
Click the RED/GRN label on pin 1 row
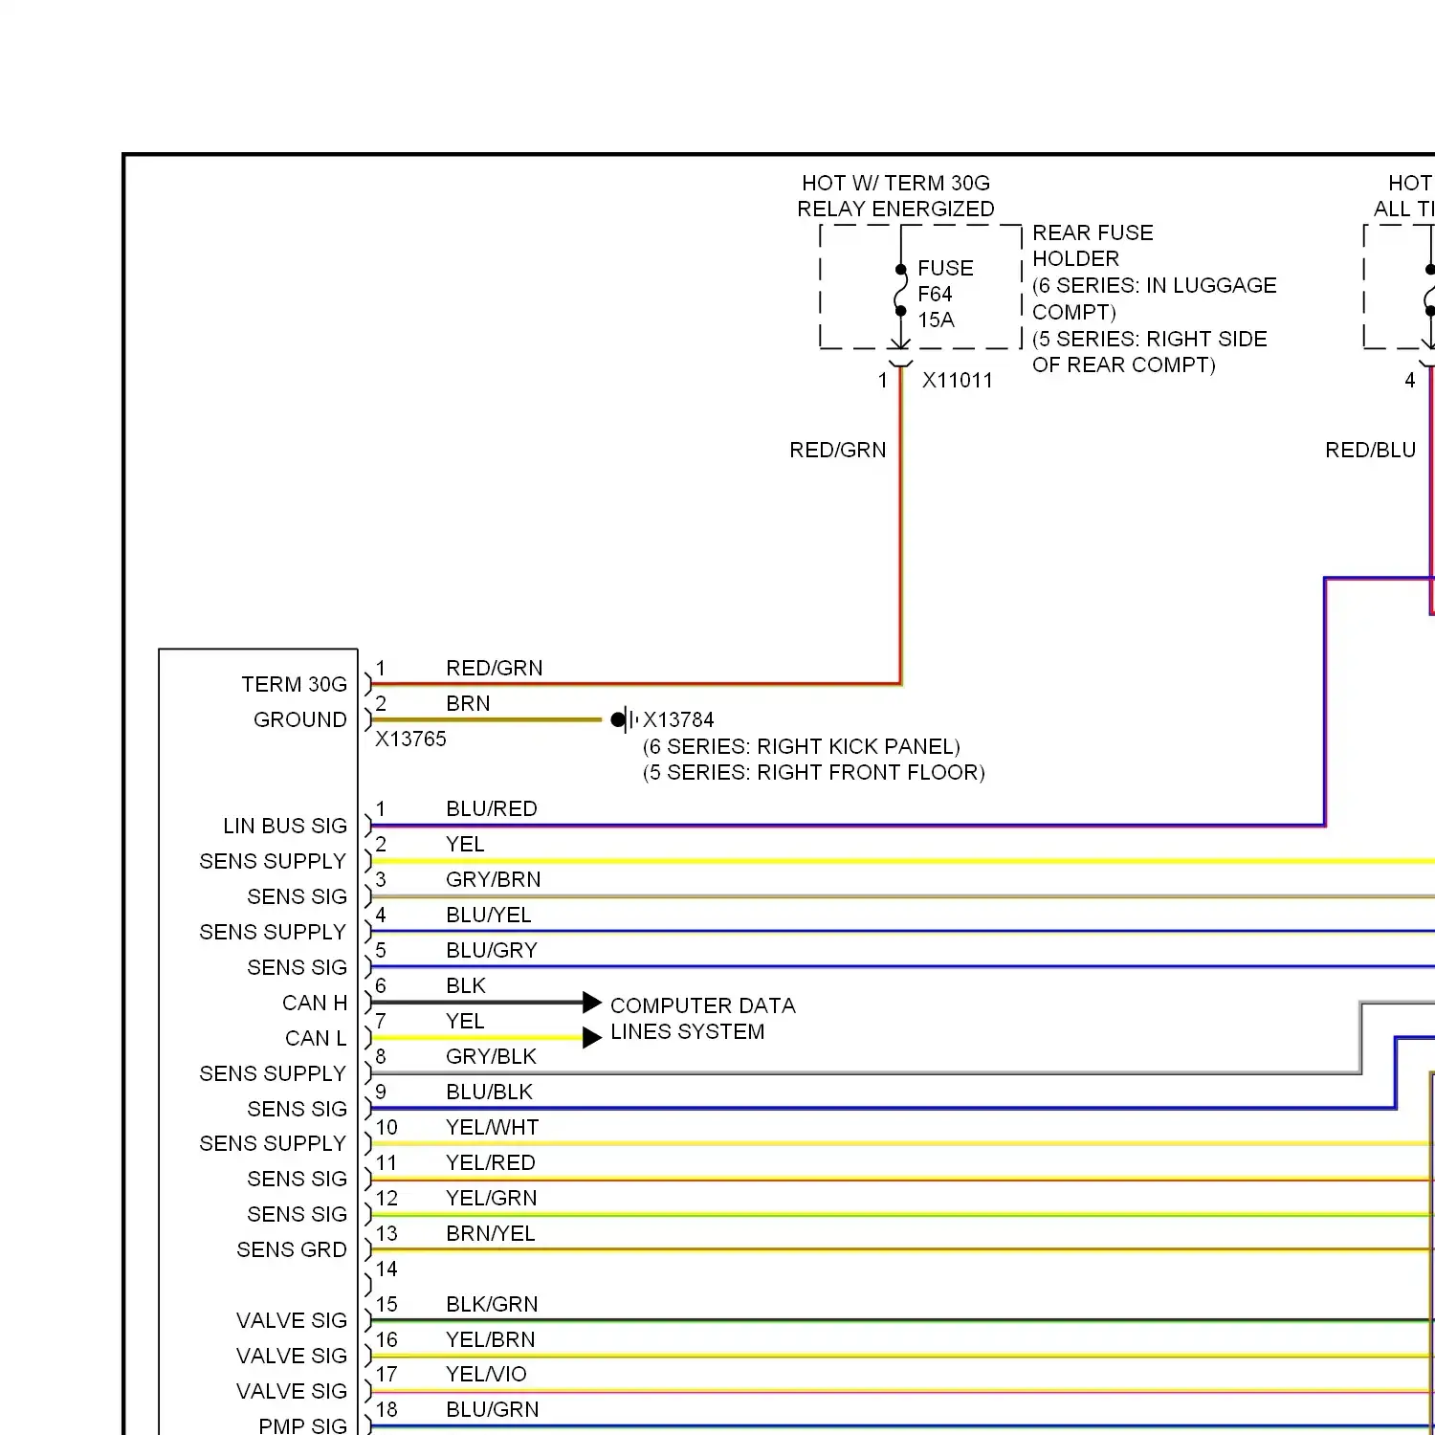coord(494,668)
